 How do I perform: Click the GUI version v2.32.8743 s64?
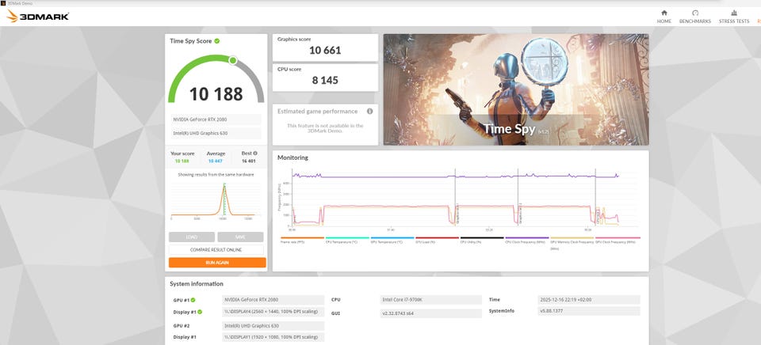coord(431,313)
